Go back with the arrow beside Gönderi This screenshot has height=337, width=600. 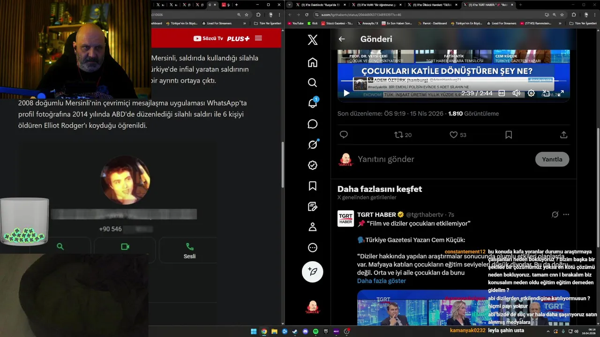click(342, 39)
